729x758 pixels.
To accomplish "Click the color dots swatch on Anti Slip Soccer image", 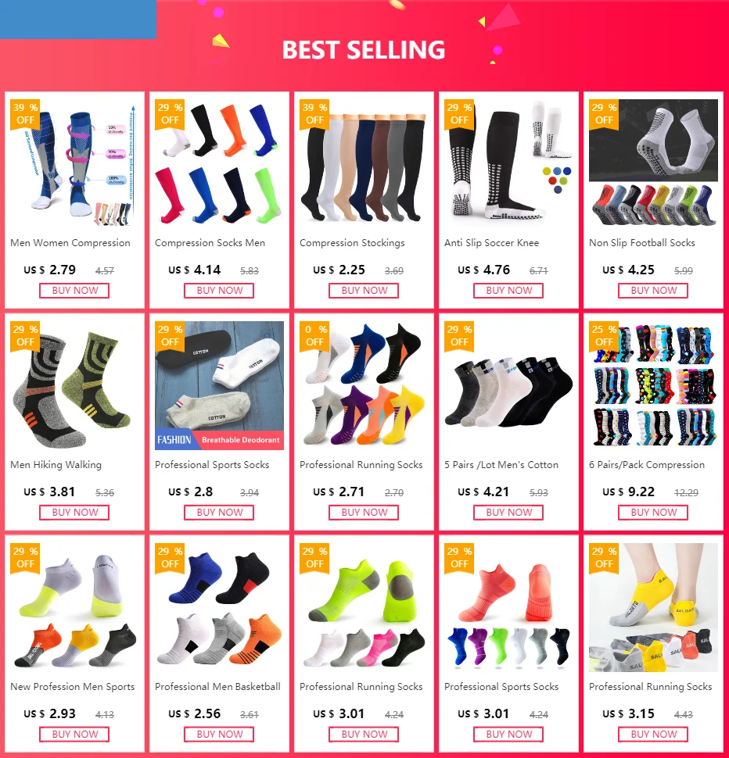I will point(557,180).
